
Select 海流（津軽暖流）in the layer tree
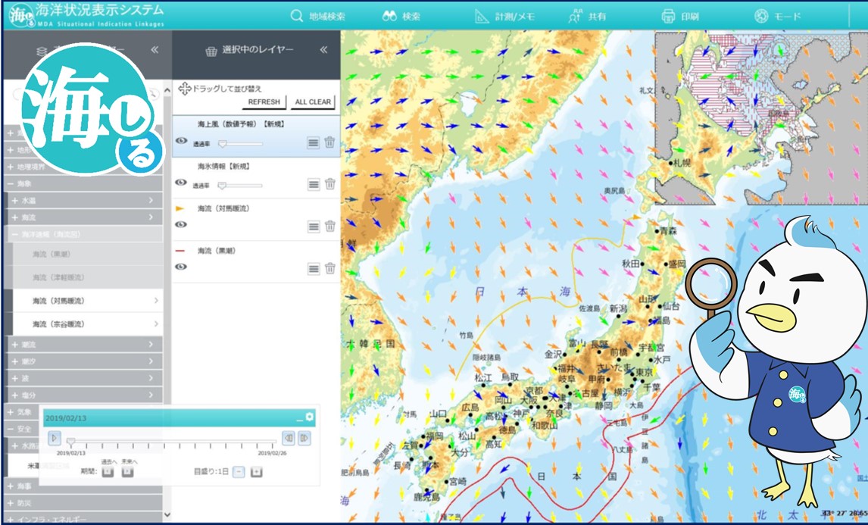pyautogui.click(x=87, y=277)
